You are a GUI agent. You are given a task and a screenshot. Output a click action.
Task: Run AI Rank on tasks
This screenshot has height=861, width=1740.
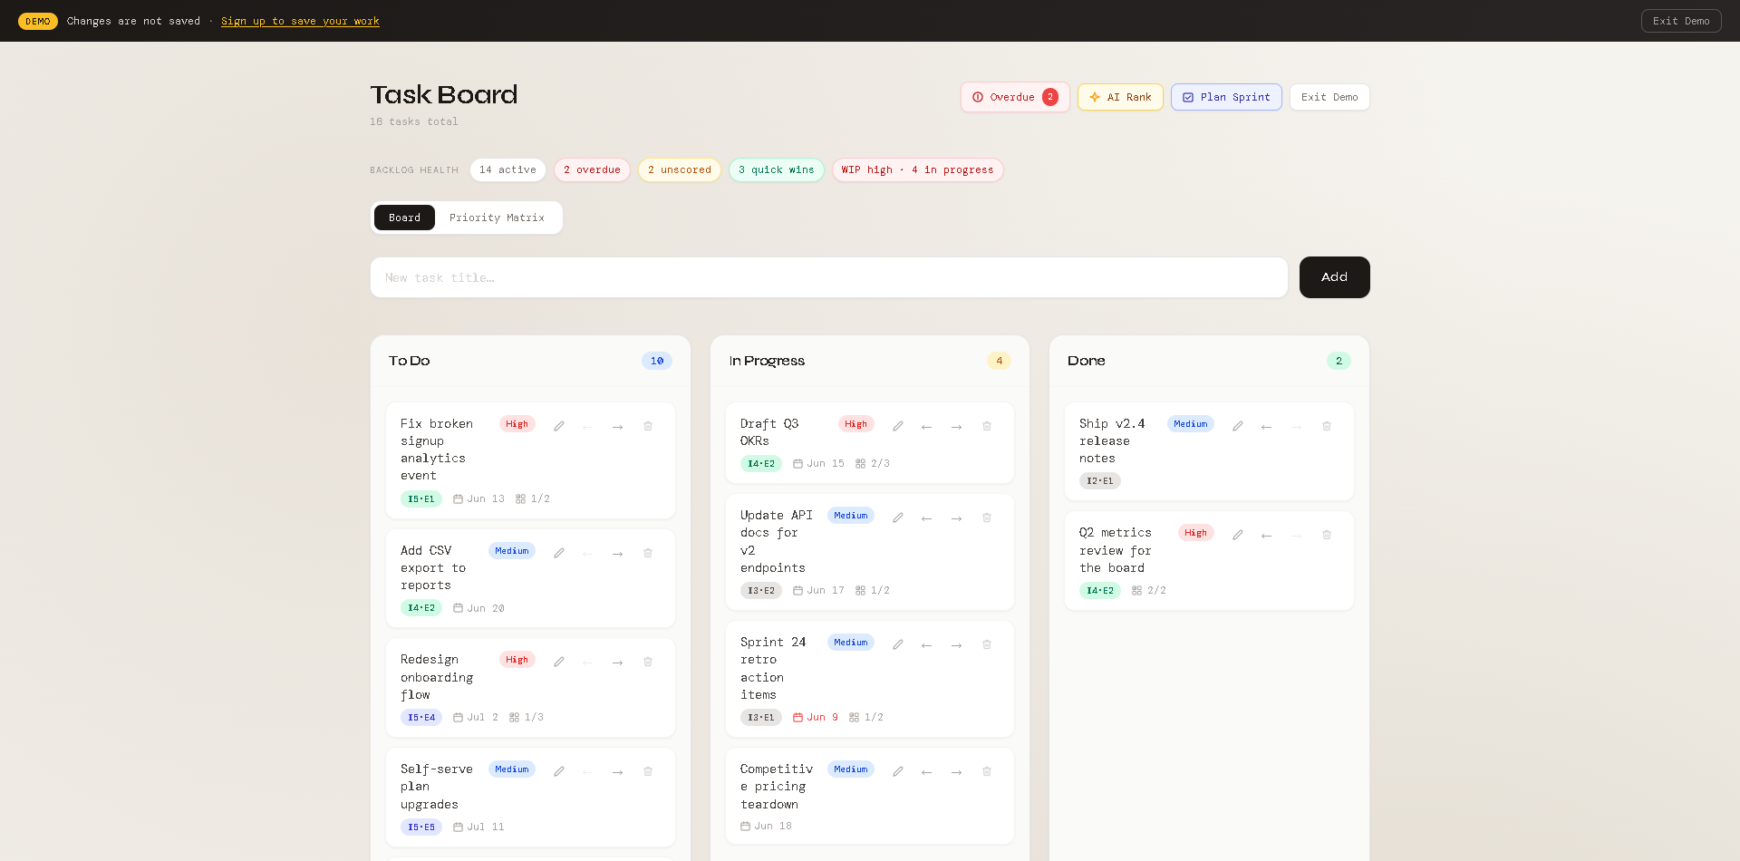pos(1120,97)
